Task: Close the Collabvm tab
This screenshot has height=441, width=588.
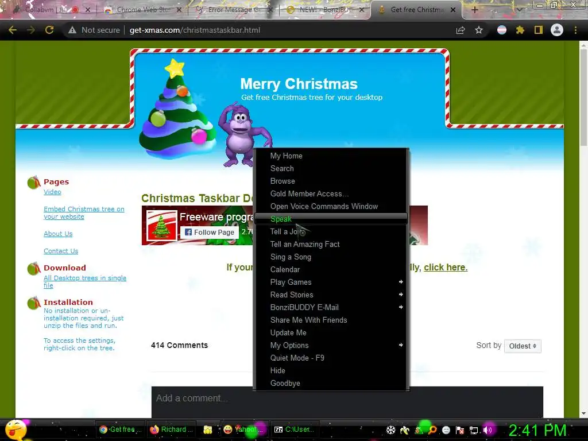Action: [x=88, y=10]
